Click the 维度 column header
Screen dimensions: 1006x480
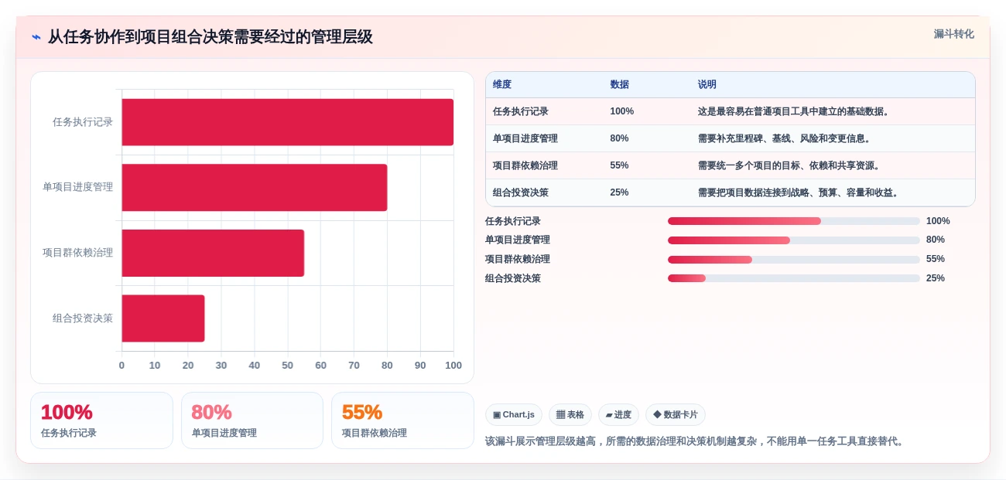[x=502, y=84]
